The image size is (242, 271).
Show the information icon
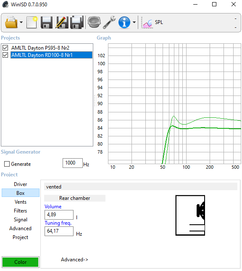(124, 22)
